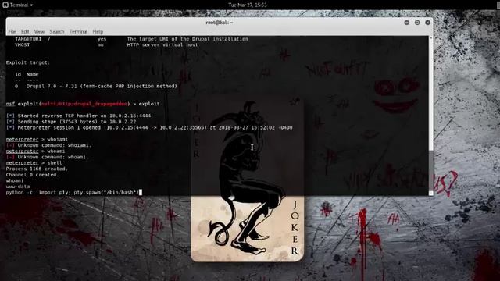
Task: Open the Edit menu
Action: (25, 31)
